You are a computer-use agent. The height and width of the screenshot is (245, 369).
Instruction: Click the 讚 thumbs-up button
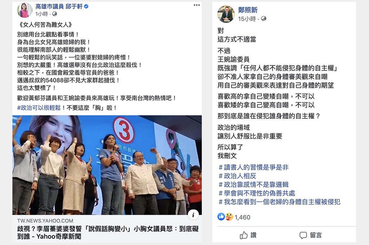click(x=248, y=235)
